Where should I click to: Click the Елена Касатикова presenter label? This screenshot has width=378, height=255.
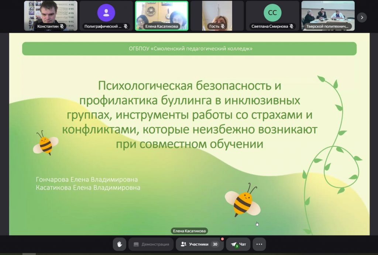click(189, 231)
